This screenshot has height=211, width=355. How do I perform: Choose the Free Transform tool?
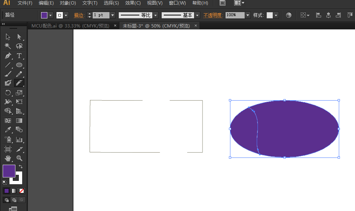click(x=19, y=101)
